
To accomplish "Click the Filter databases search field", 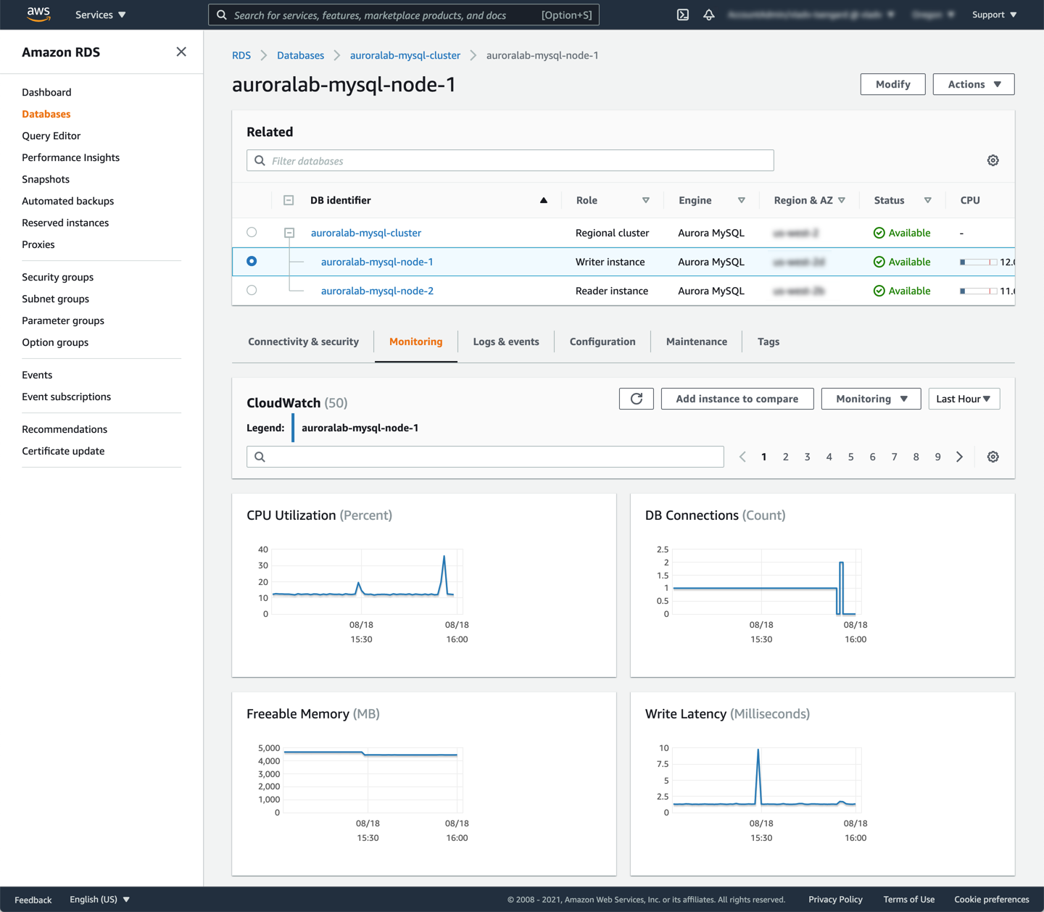I will 510,161.
